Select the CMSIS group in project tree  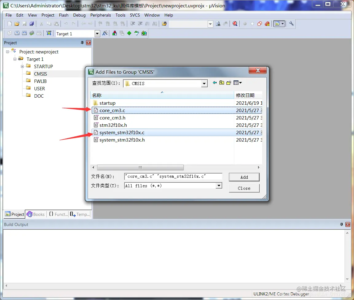click(41, 74)
